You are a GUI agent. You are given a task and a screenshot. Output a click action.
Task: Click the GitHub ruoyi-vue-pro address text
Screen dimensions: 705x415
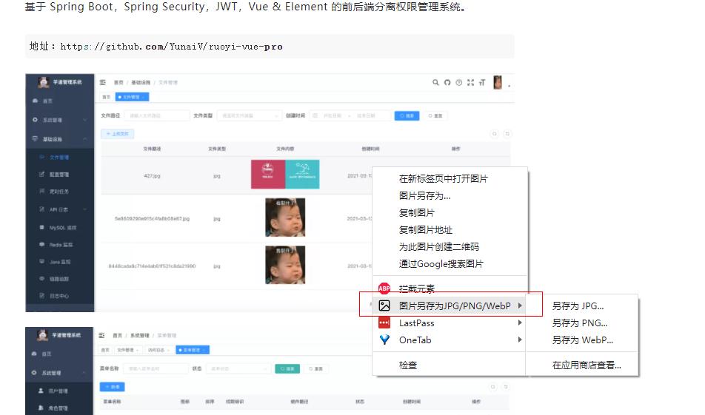(x=171, y=47)
